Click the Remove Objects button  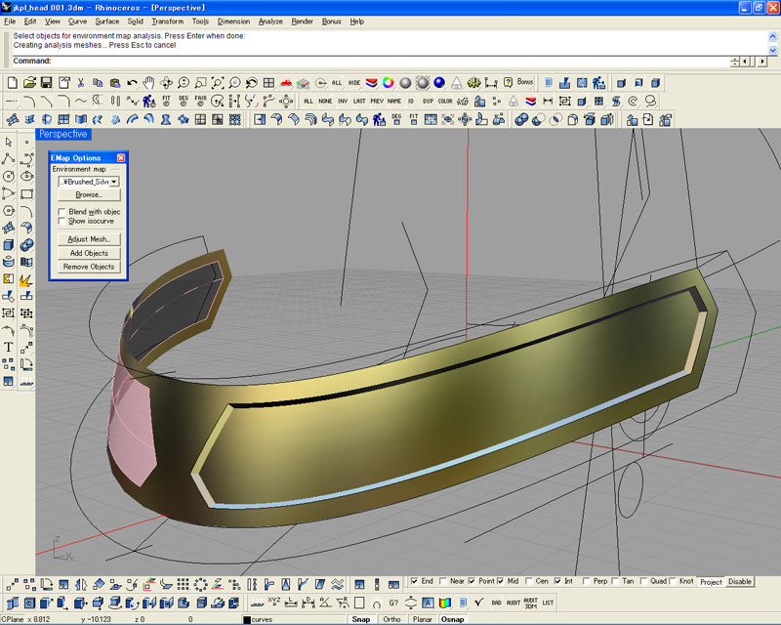coord(89,267)
